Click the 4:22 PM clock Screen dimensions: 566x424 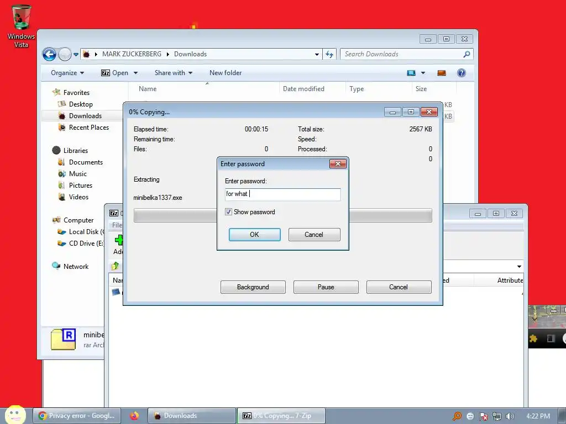point(538,416)
